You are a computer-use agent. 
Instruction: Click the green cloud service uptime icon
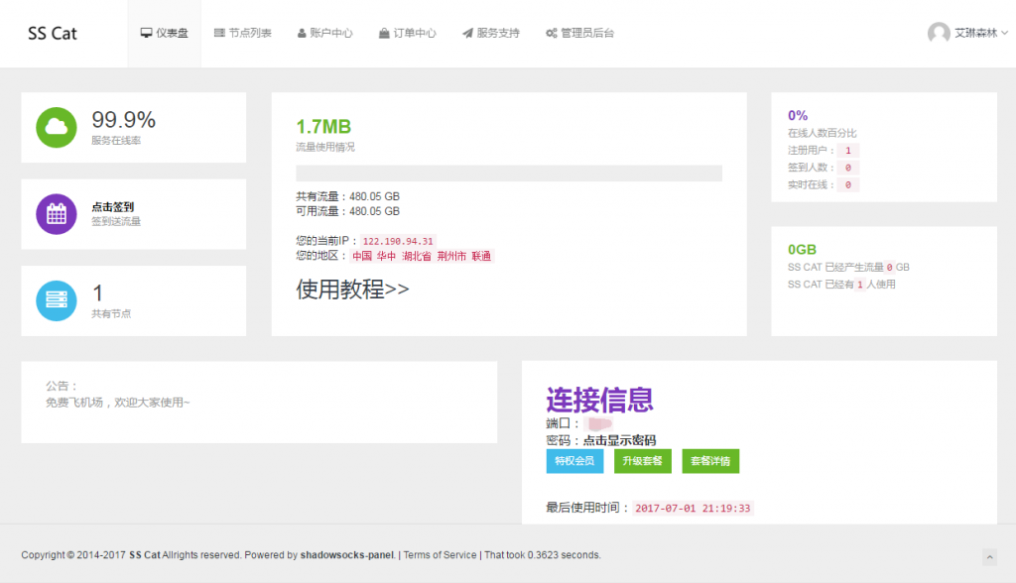tap(57, 127)
